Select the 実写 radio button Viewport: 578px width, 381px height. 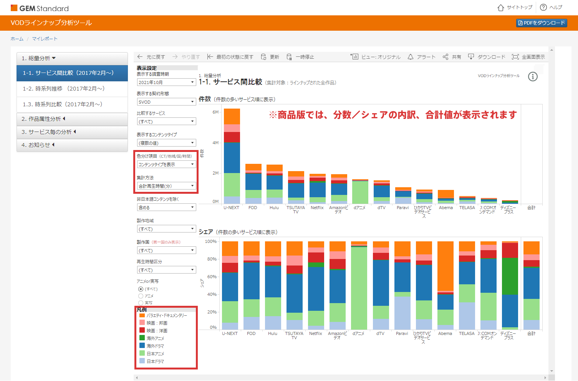click(141, 303)
